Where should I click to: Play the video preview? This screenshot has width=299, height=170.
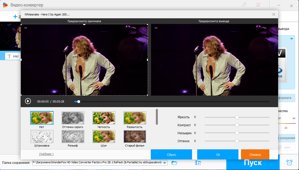pyautogui.click(x=28, y=101)
